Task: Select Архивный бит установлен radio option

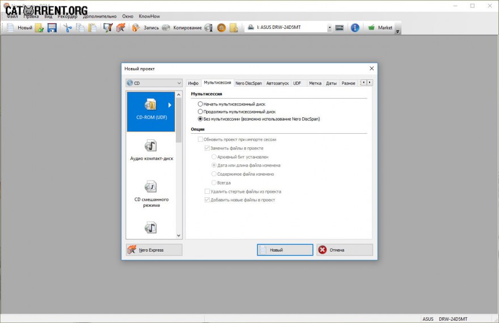Action: 214,157
